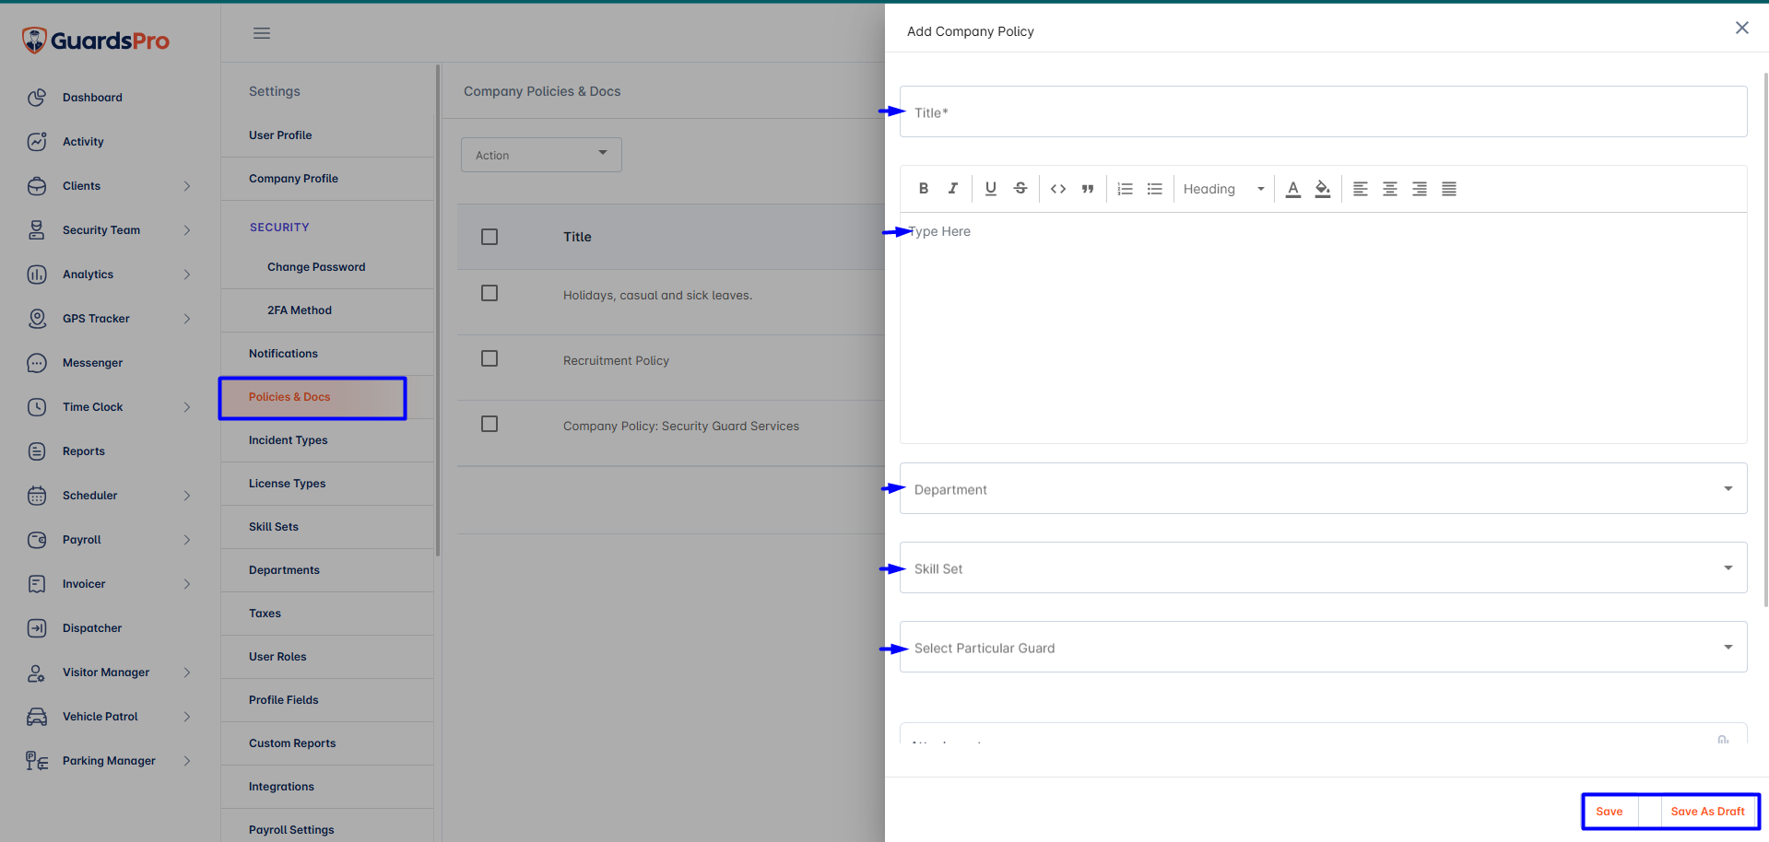The height and width of the screenshot is (842, 1769).
Task: Focus the Title input field
Action: 1323,111
